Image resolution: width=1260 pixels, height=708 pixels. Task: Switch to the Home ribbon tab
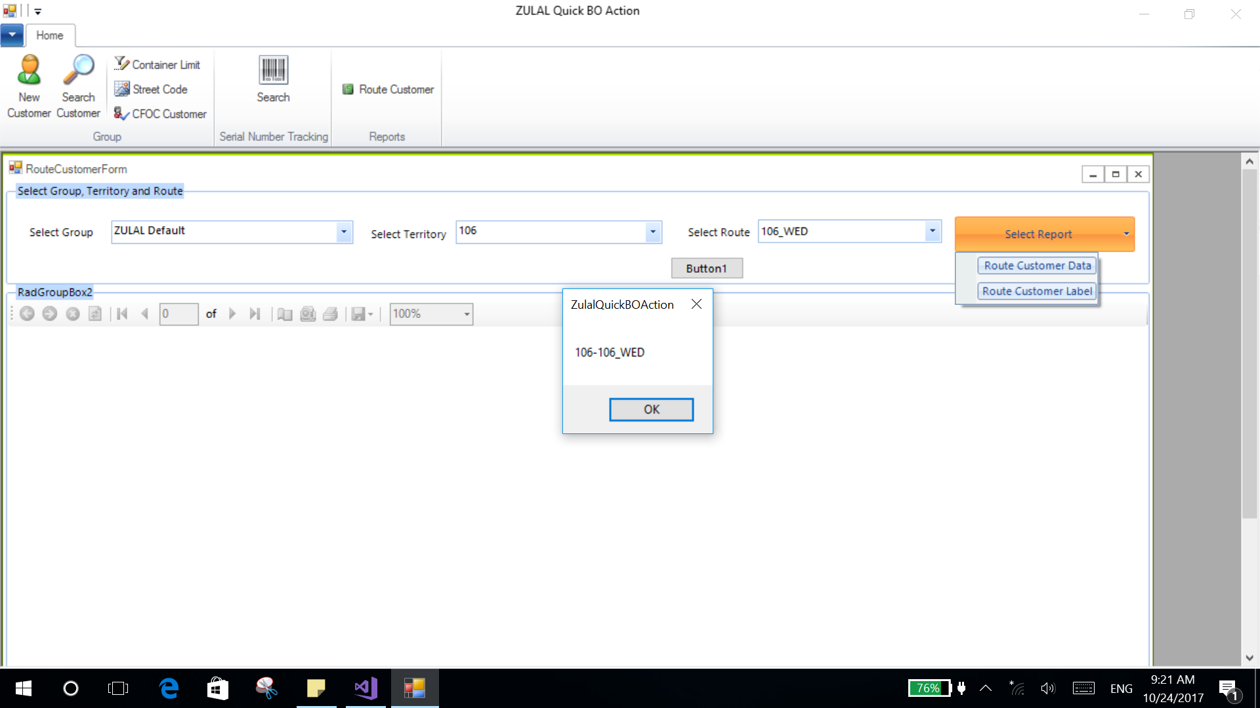coord(50,35)
